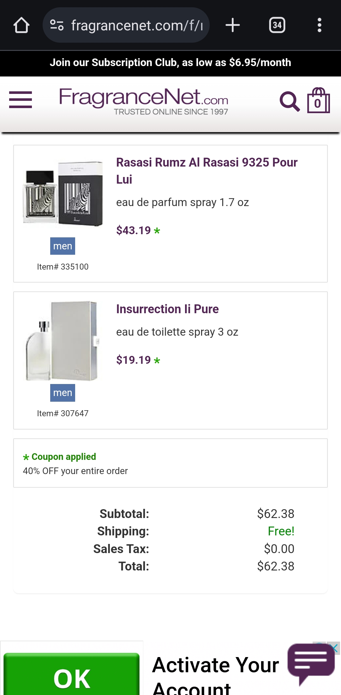Click the FragranceNet.com logo

pyautogui.click(x=144, y=101)
